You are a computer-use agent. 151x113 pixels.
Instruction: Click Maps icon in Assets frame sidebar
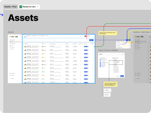tap(10, 45)
